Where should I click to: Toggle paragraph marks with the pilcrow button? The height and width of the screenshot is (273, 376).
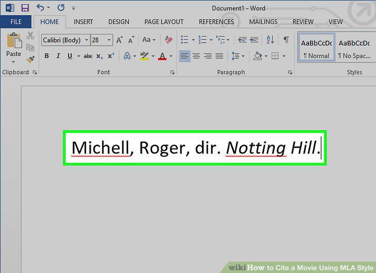[286, 40]
